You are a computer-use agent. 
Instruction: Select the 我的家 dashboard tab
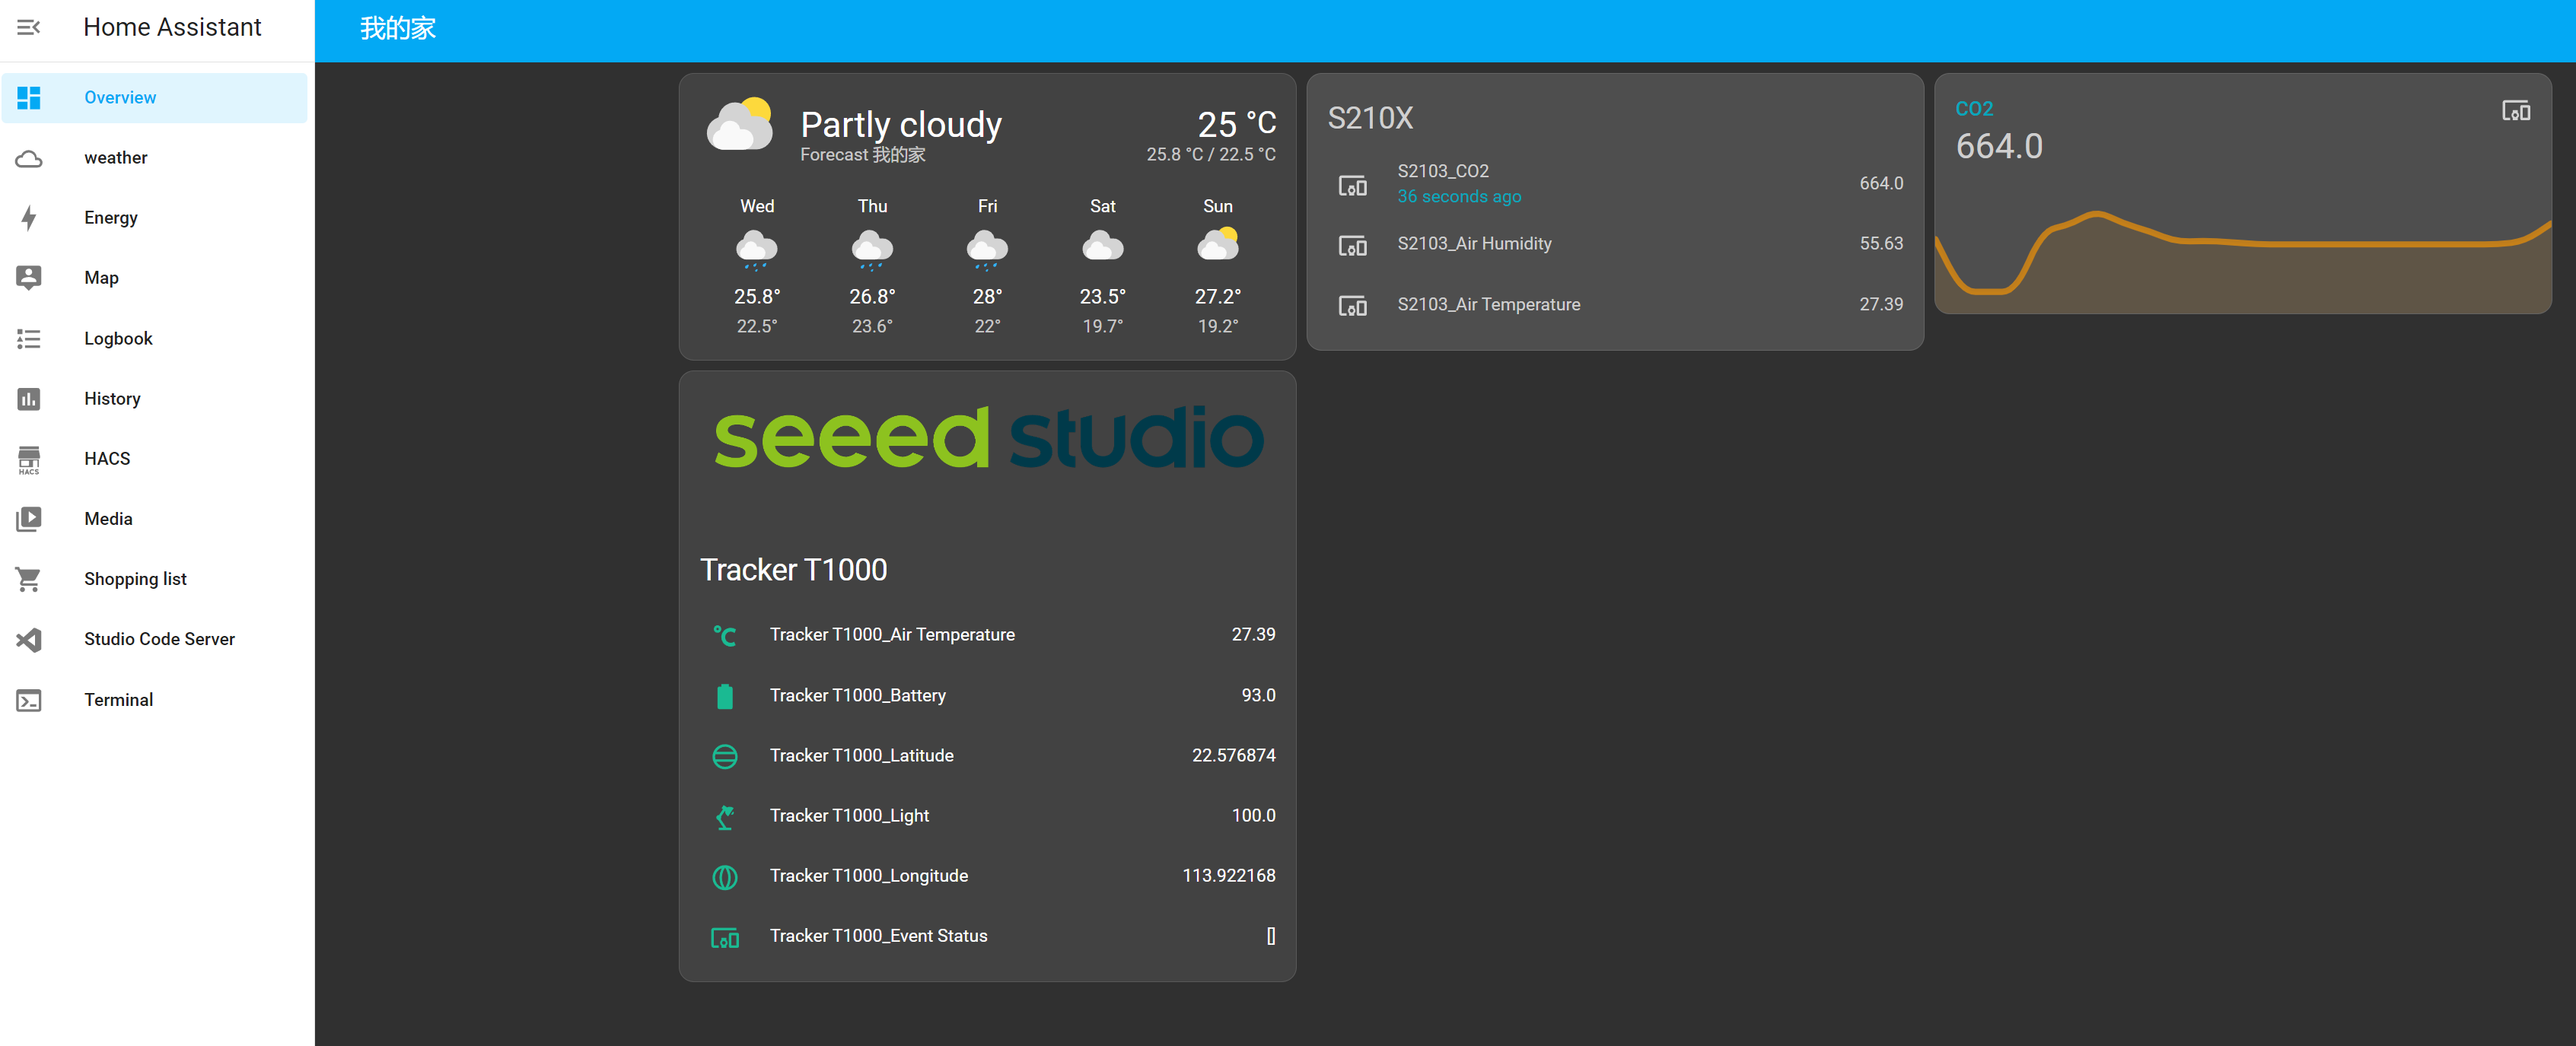(398, 29)
